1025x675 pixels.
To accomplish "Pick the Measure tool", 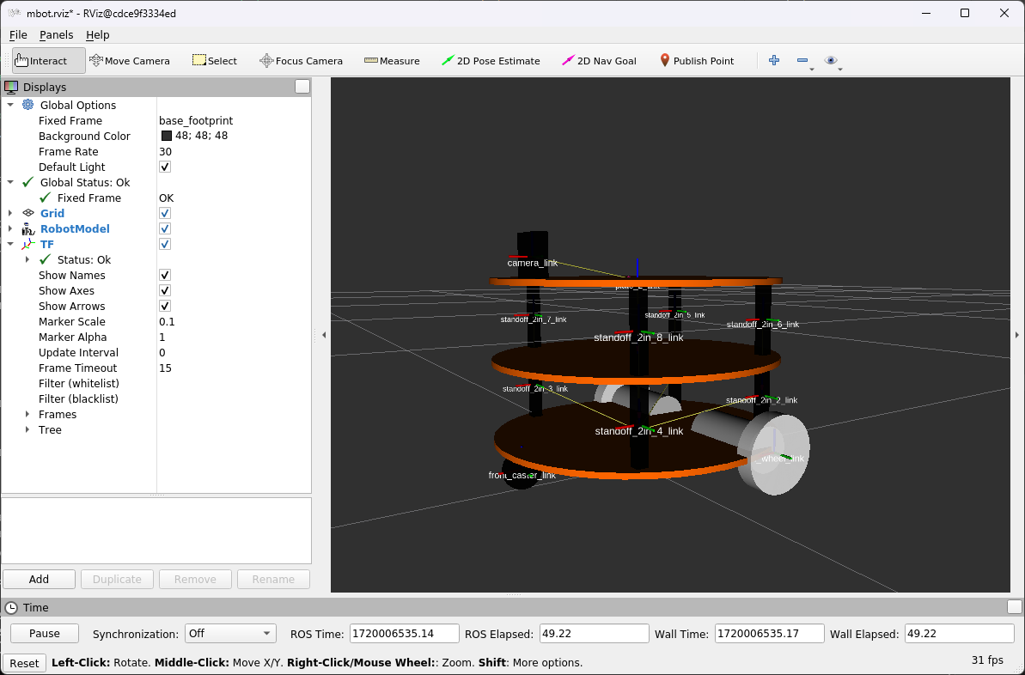I will pyautogui.click(x=392, y=61).
